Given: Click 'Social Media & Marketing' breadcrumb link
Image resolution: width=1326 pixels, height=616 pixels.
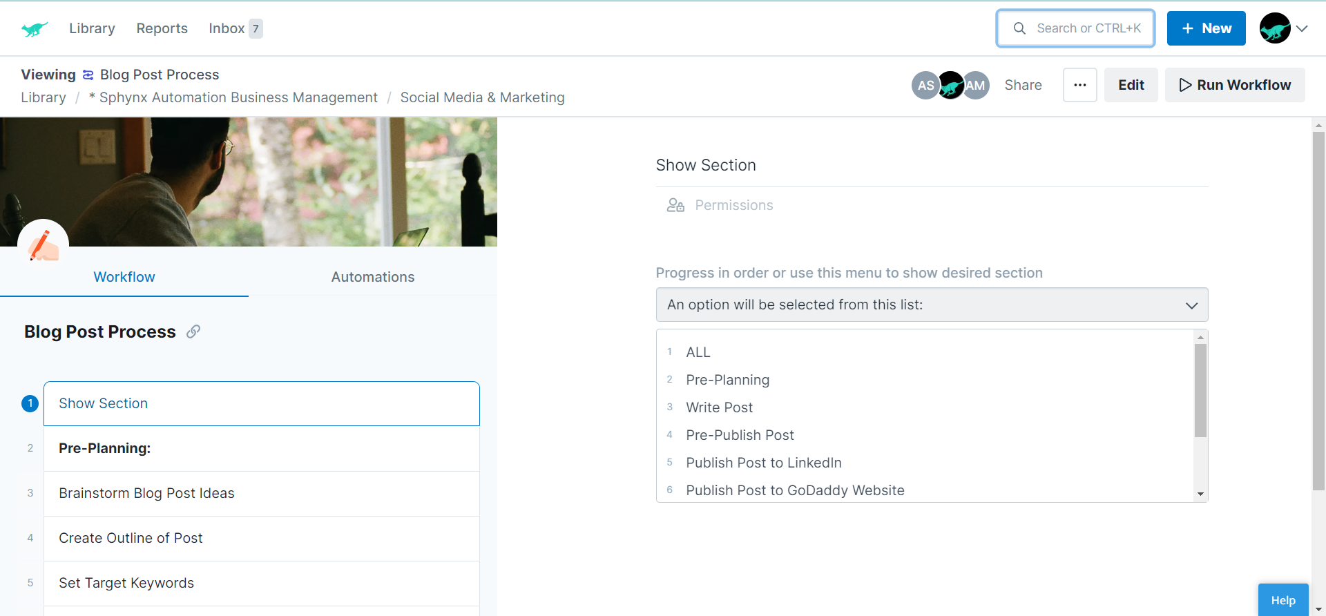Looking at the screenshot, I should click(482, 97).
